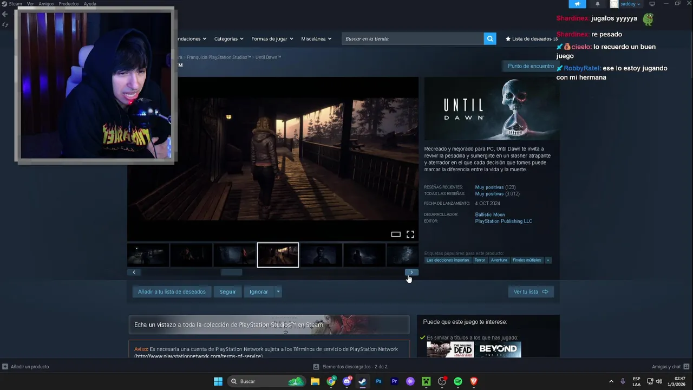Toggle Steam Big Picture monitor icon
Viewport: 693px width, 390px height.
coord(652,4)
